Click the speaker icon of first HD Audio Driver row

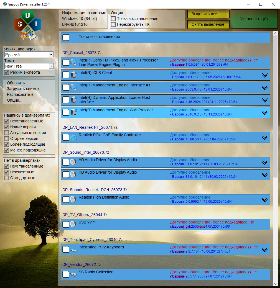(x=73, y=162)
